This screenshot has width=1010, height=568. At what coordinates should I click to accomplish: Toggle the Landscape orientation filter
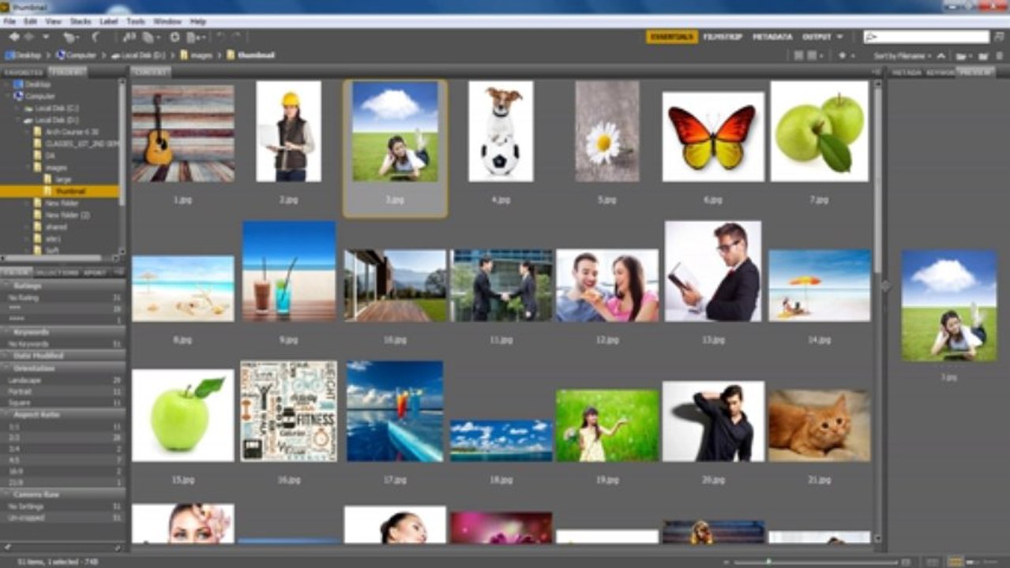point(63,379)
